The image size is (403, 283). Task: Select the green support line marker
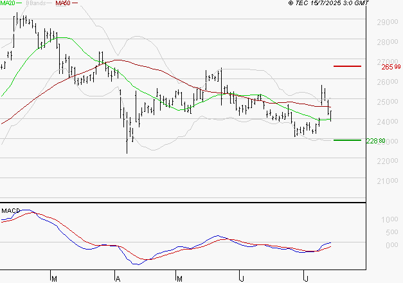tap(347, 140)
